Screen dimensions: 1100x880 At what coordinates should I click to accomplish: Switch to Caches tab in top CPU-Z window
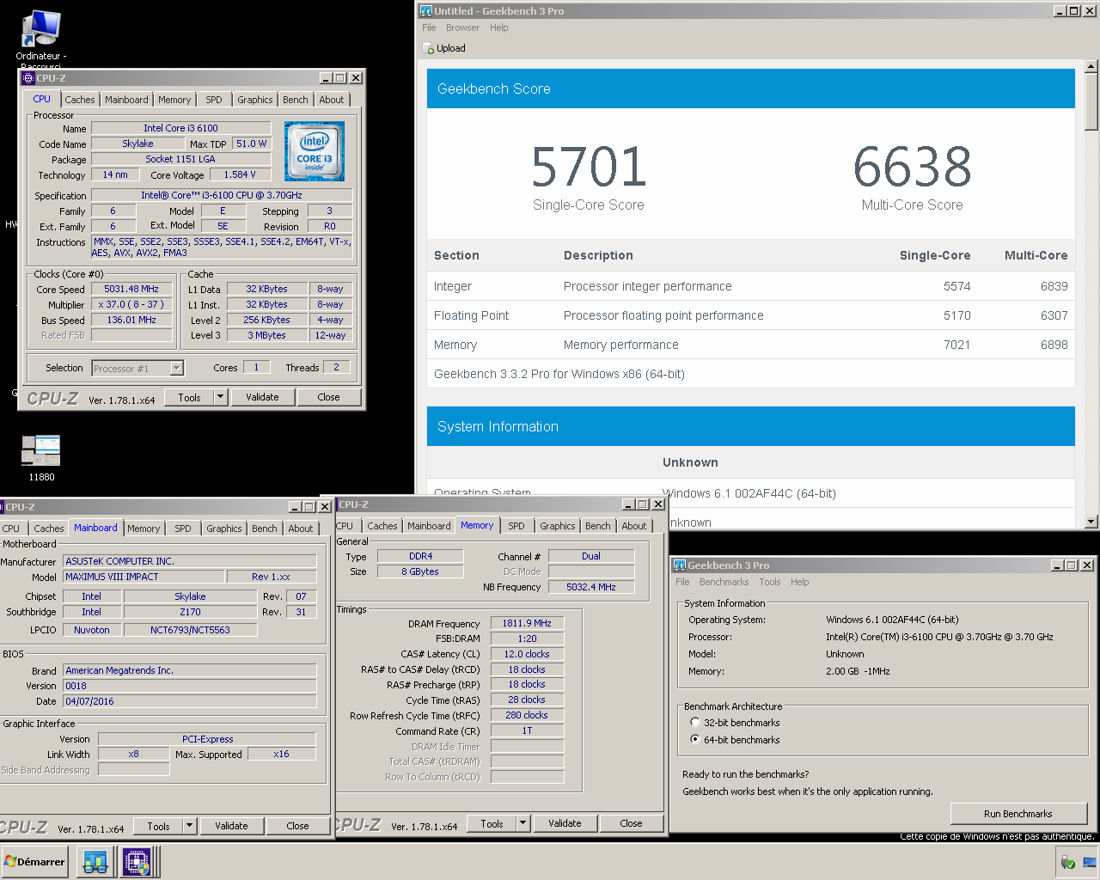tap(80, 100)
